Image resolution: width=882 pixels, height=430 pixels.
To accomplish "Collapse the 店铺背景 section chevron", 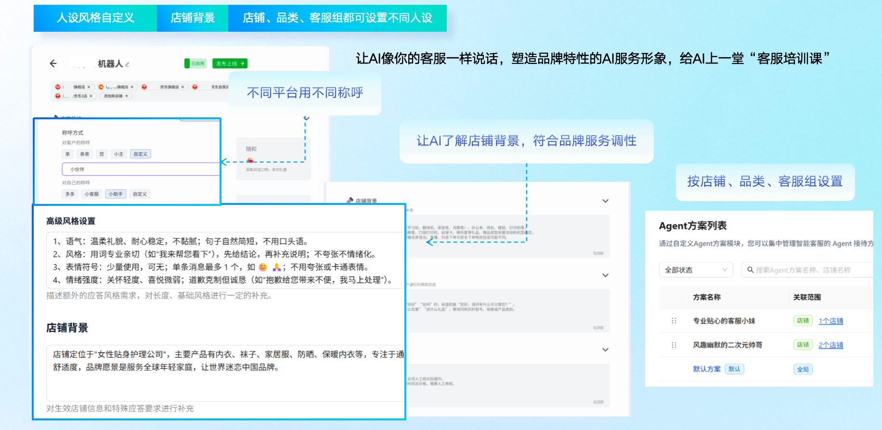I will pos(605,201).
